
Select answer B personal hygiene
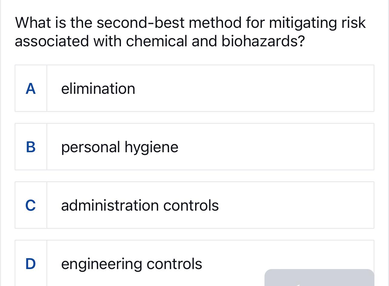tap(194, 146)
